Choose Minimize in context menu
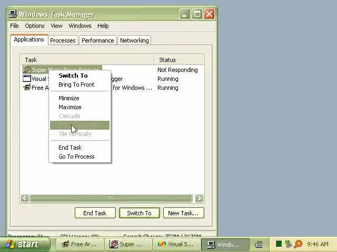Viewport: 337px width, 252px height. [x=80, y=98]
